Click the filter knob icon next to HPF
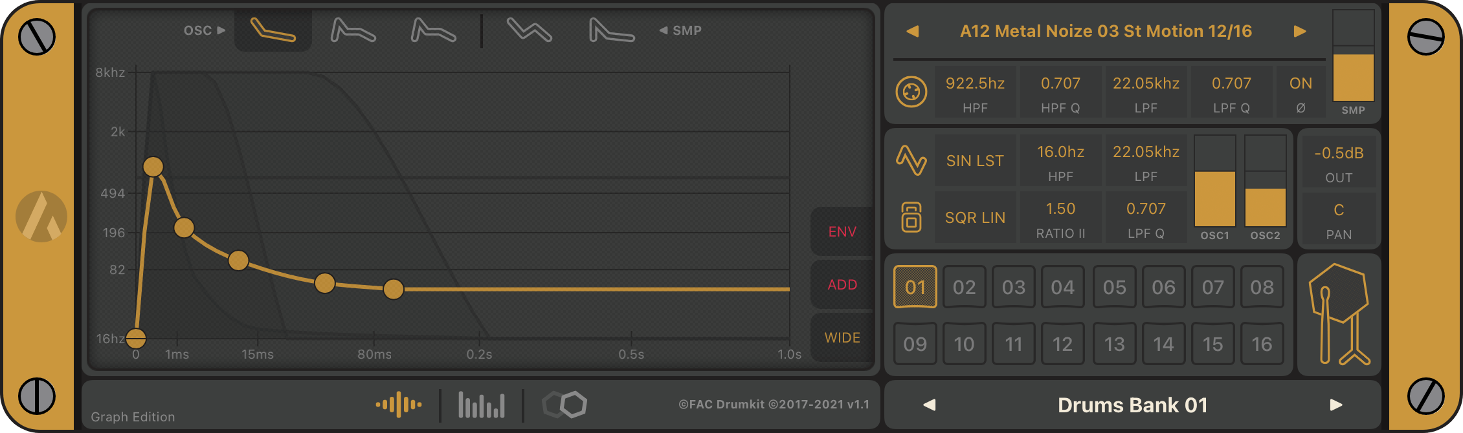 [x=911, y=92]
